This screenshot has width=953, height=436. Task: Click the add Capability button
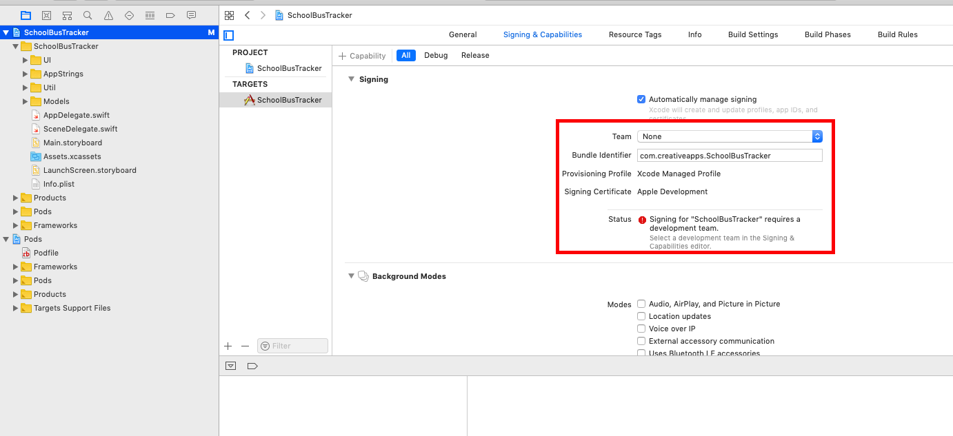[362, 56]
